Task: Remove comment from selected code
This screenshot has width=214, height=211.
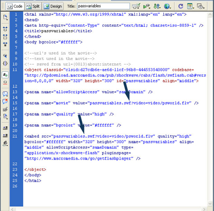Action: click(5, 101)
